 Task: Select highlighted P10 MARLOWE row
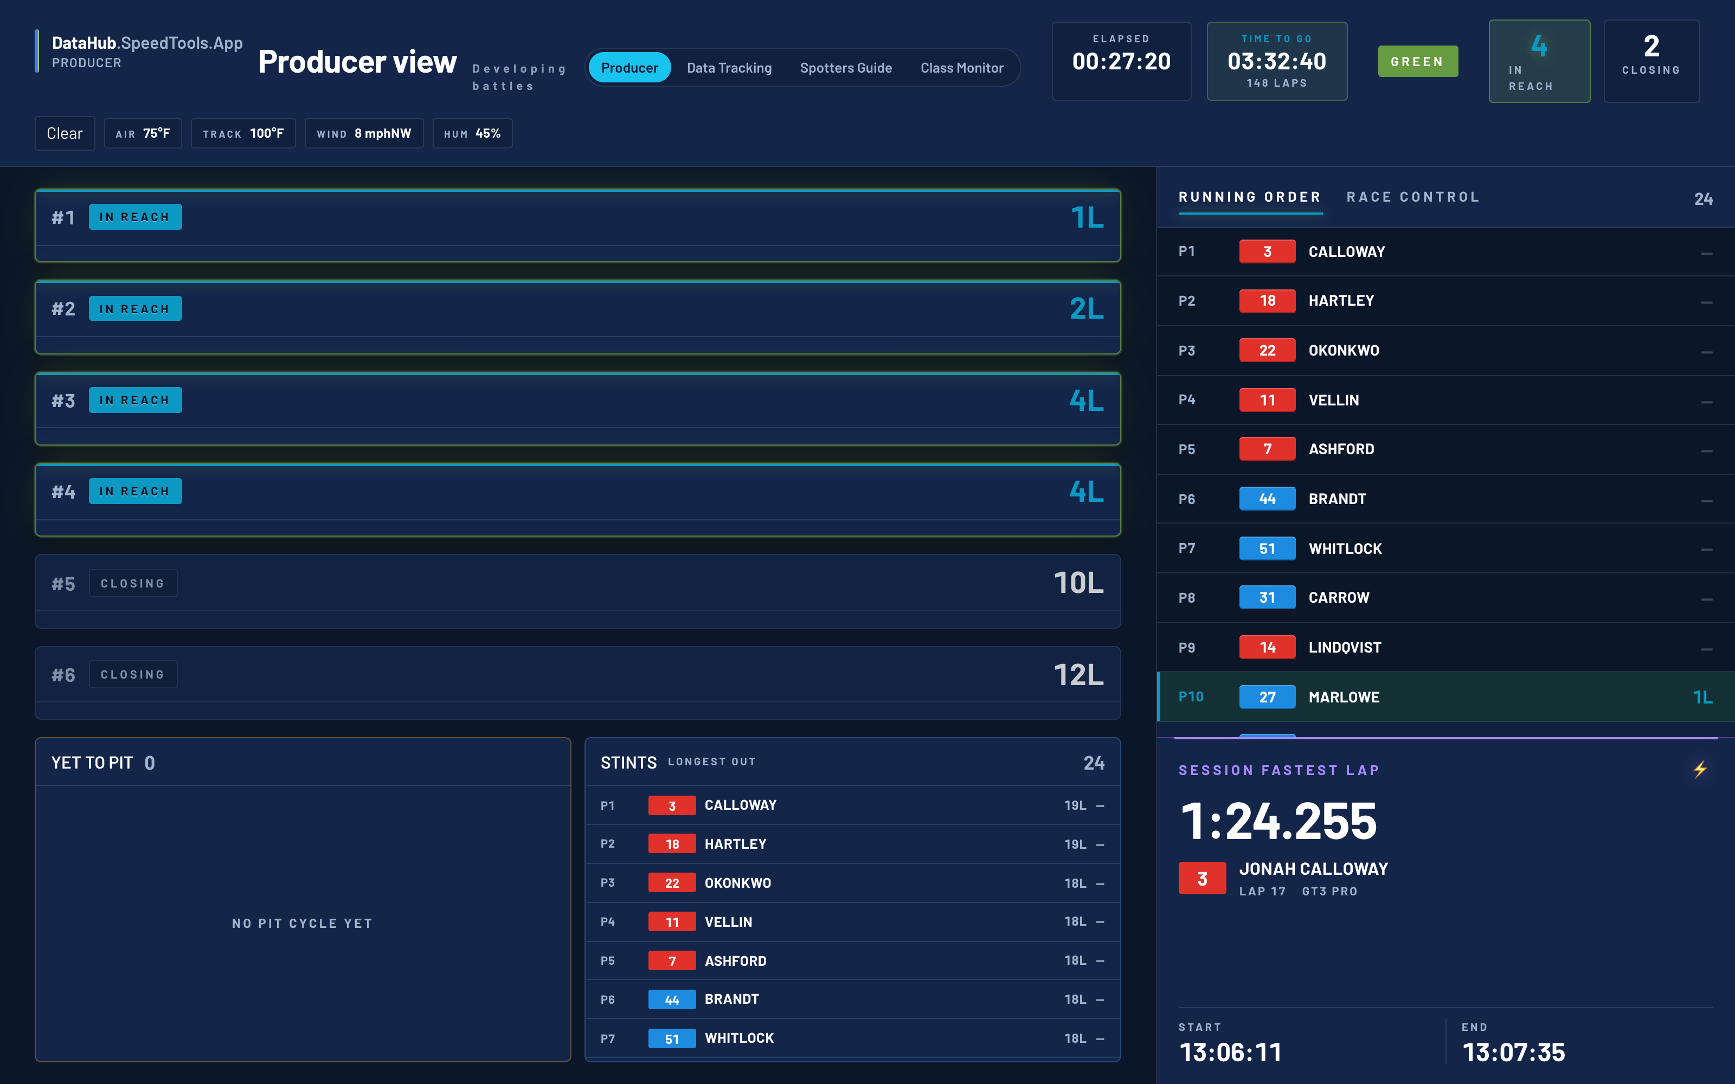click(x=1445, y=697)
